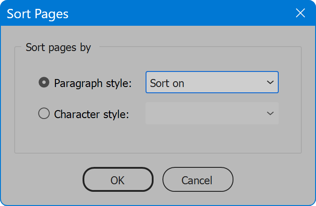Screen dimensions: 316x206
Task: Click the Character style label text
Action: 91,114
